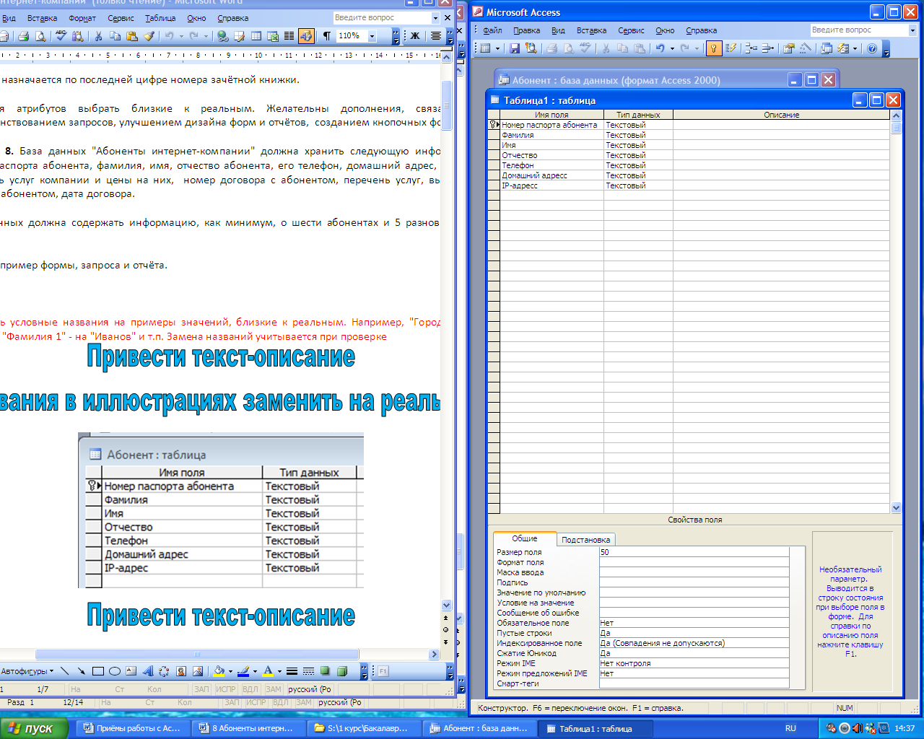Click the пуск Start button

[34, 728]
